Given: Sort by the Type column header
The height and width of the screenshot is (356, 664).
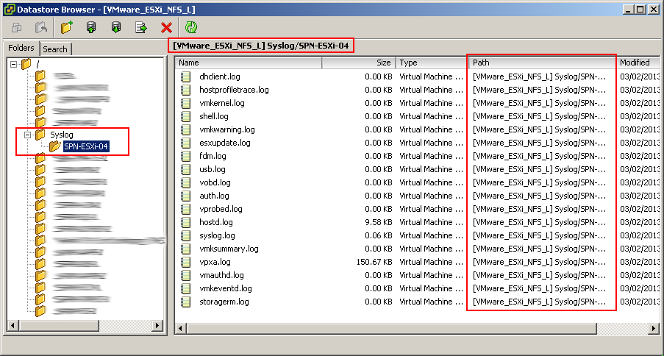Looking at the screenshot, I should 432,63.
